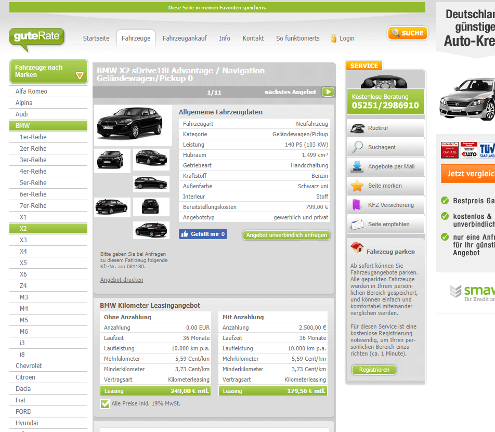Screen dimensions: 495x432
Task: Click the 249,00 € mtl. Leasing row
Action: click(155, 390)
